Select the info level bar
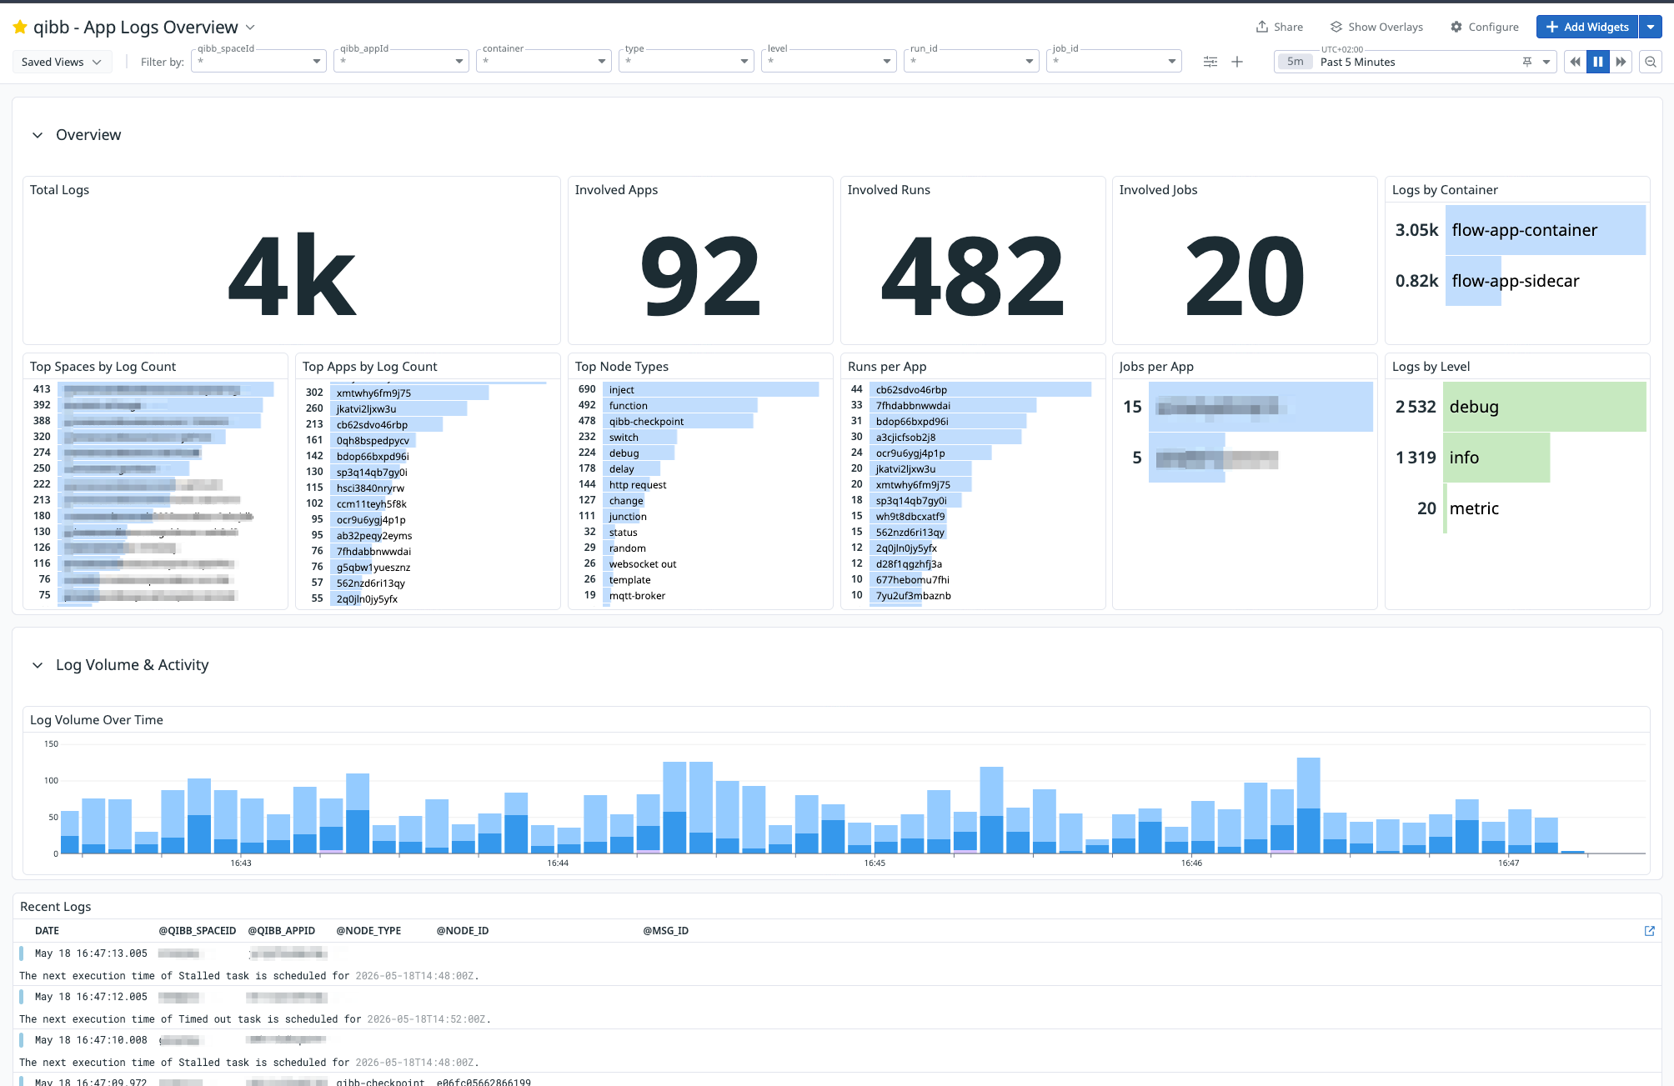Image resolution: width=1674 pixels, height=1086 pixels. tap(1496, 458)
